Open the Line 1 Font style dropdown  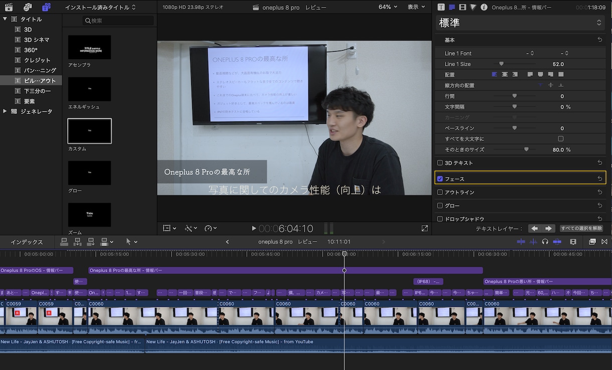[x=564, y=53]
